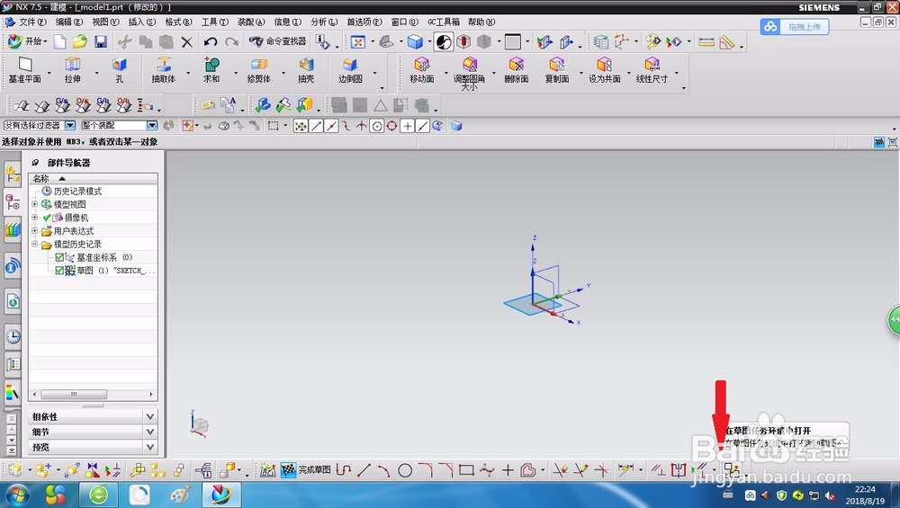This screenshot has height=508, width=900.
Task: Click the Undo arrow icon
Action: [210, 42]
